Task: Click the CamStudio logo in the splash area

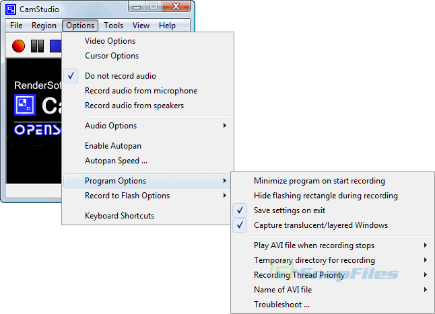Action: (25, 105)
